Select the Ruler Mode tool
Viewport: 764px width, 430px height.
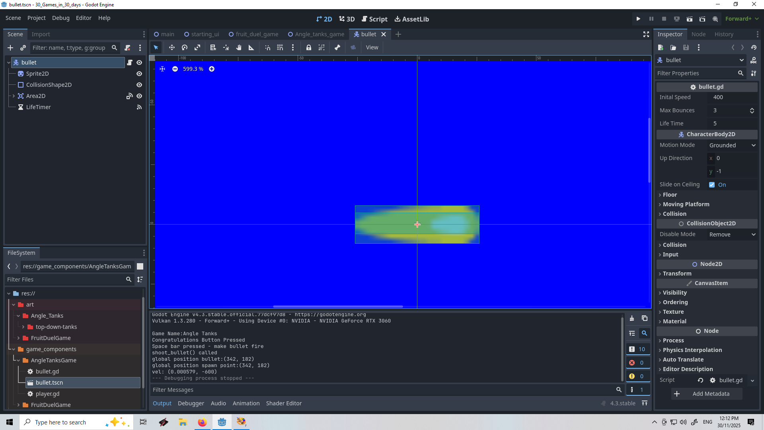[x=251, y=47]
